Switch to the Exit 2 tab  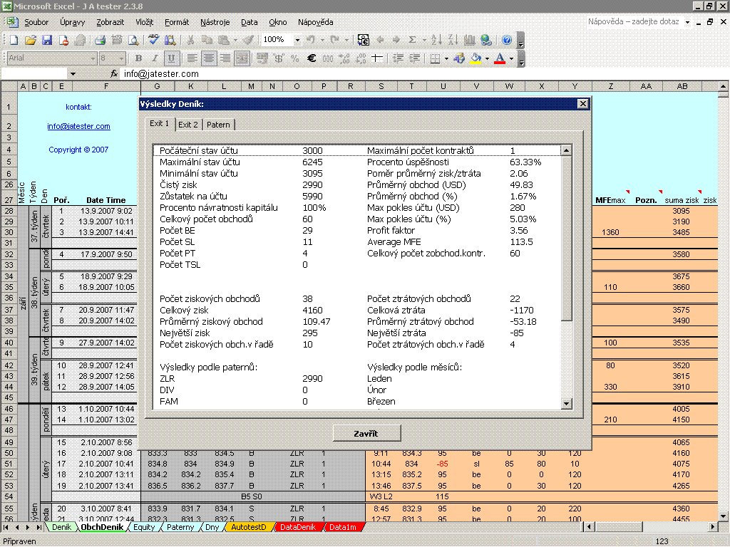[x=188, y=125]
